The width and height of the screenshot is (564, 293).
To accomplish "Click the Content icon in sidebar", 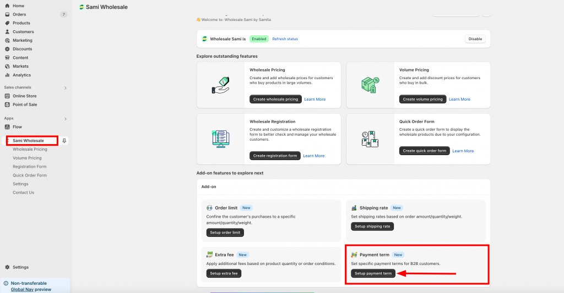I will click(7, 58).
